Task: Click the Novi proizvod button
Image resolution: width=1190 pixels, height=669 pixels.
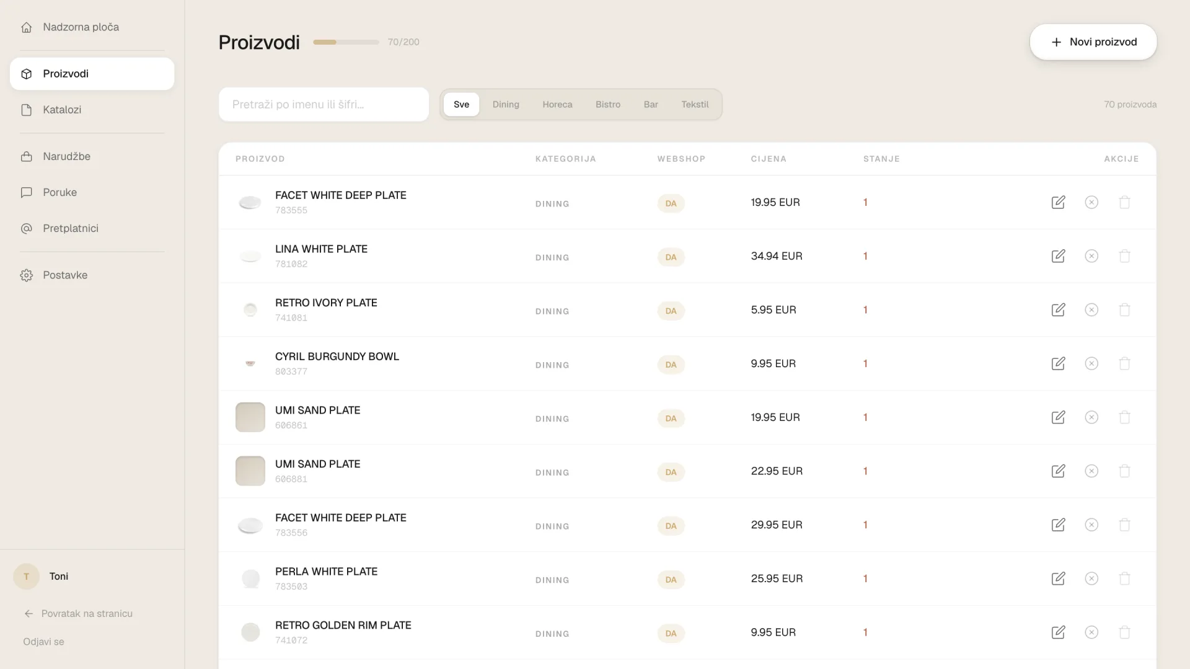Action: click(x=1093, y=42)
